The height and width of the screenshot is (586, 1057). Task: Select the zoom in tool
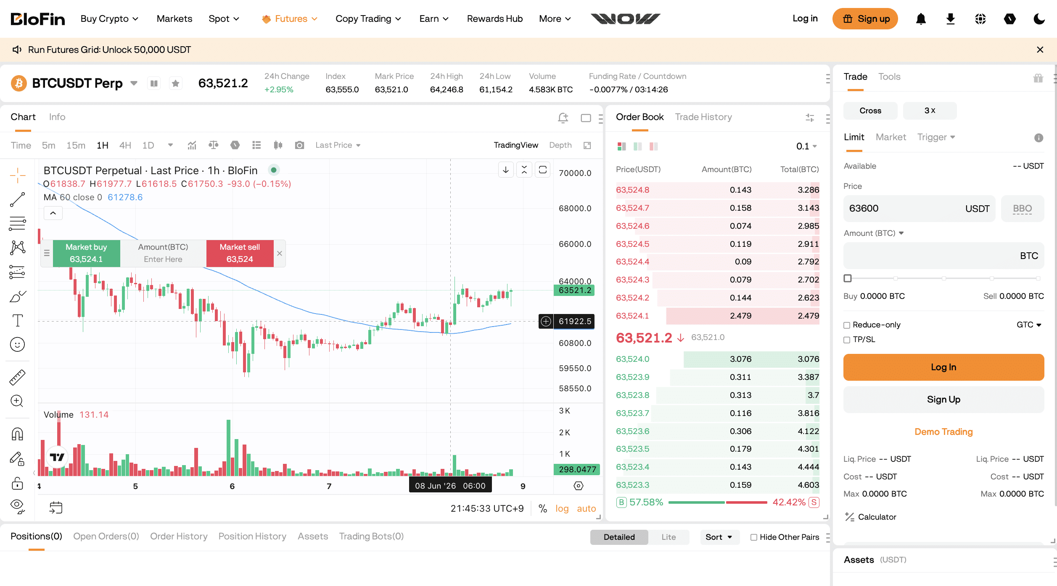[x=18, y=401]
